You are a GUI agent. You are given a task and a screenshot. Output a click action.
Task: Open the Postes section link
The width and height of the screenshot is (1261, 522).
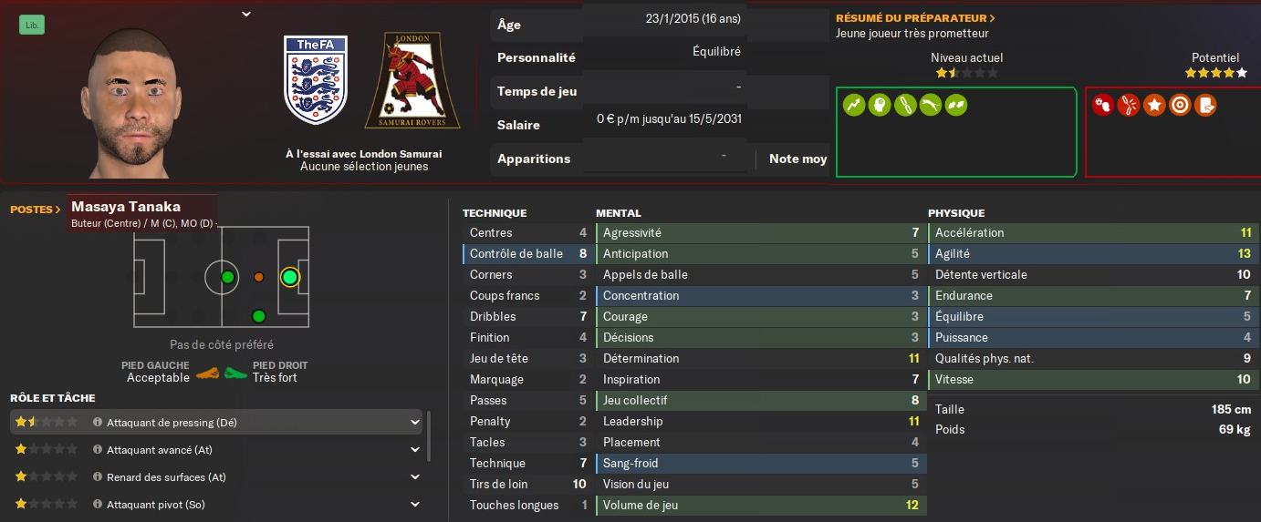point(36,210)
